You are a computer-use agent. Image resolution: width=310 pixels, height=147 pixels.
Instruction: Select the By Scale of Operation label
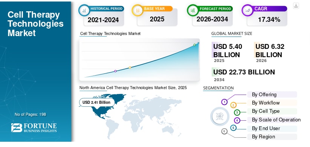click(x=276, y=120)
